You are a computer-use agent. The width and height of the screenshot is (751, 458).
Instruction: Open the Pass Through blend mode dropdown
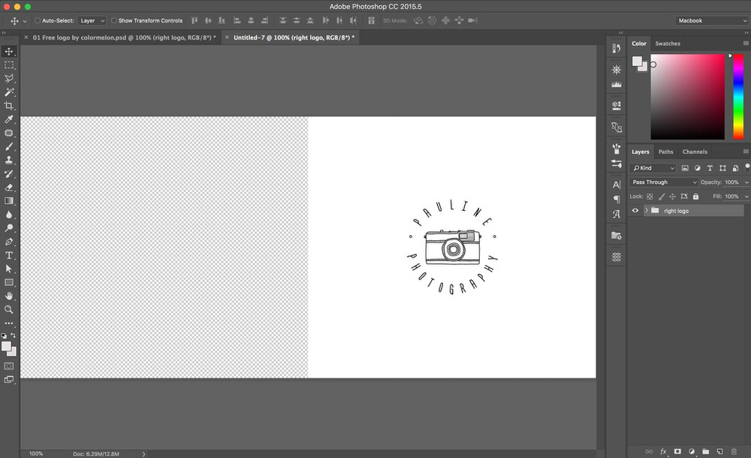click(x=664, y=182)
